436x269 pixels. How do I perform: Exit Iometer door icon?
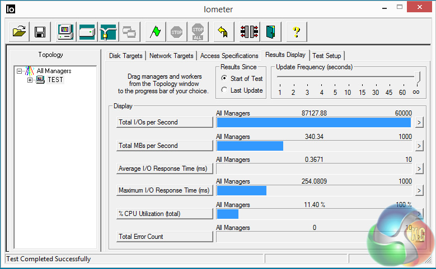coord(270,32)
